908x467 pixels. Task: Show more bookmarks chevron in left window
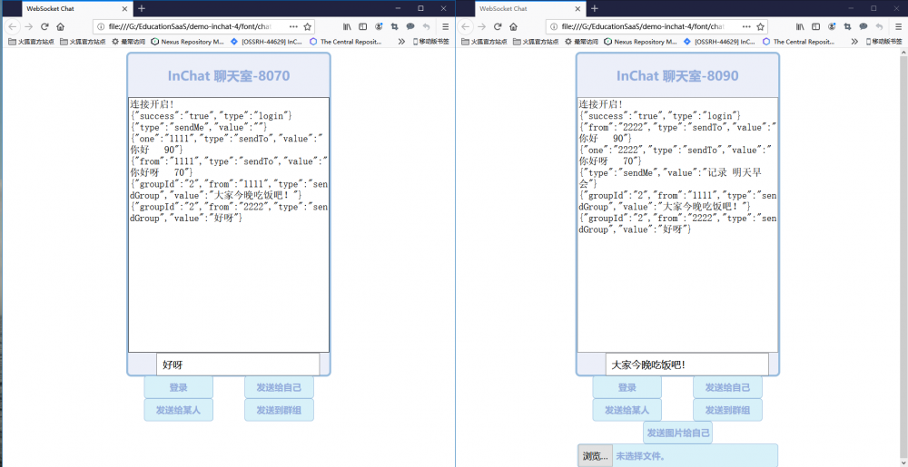pyautogui.click(x=401, y=42)
